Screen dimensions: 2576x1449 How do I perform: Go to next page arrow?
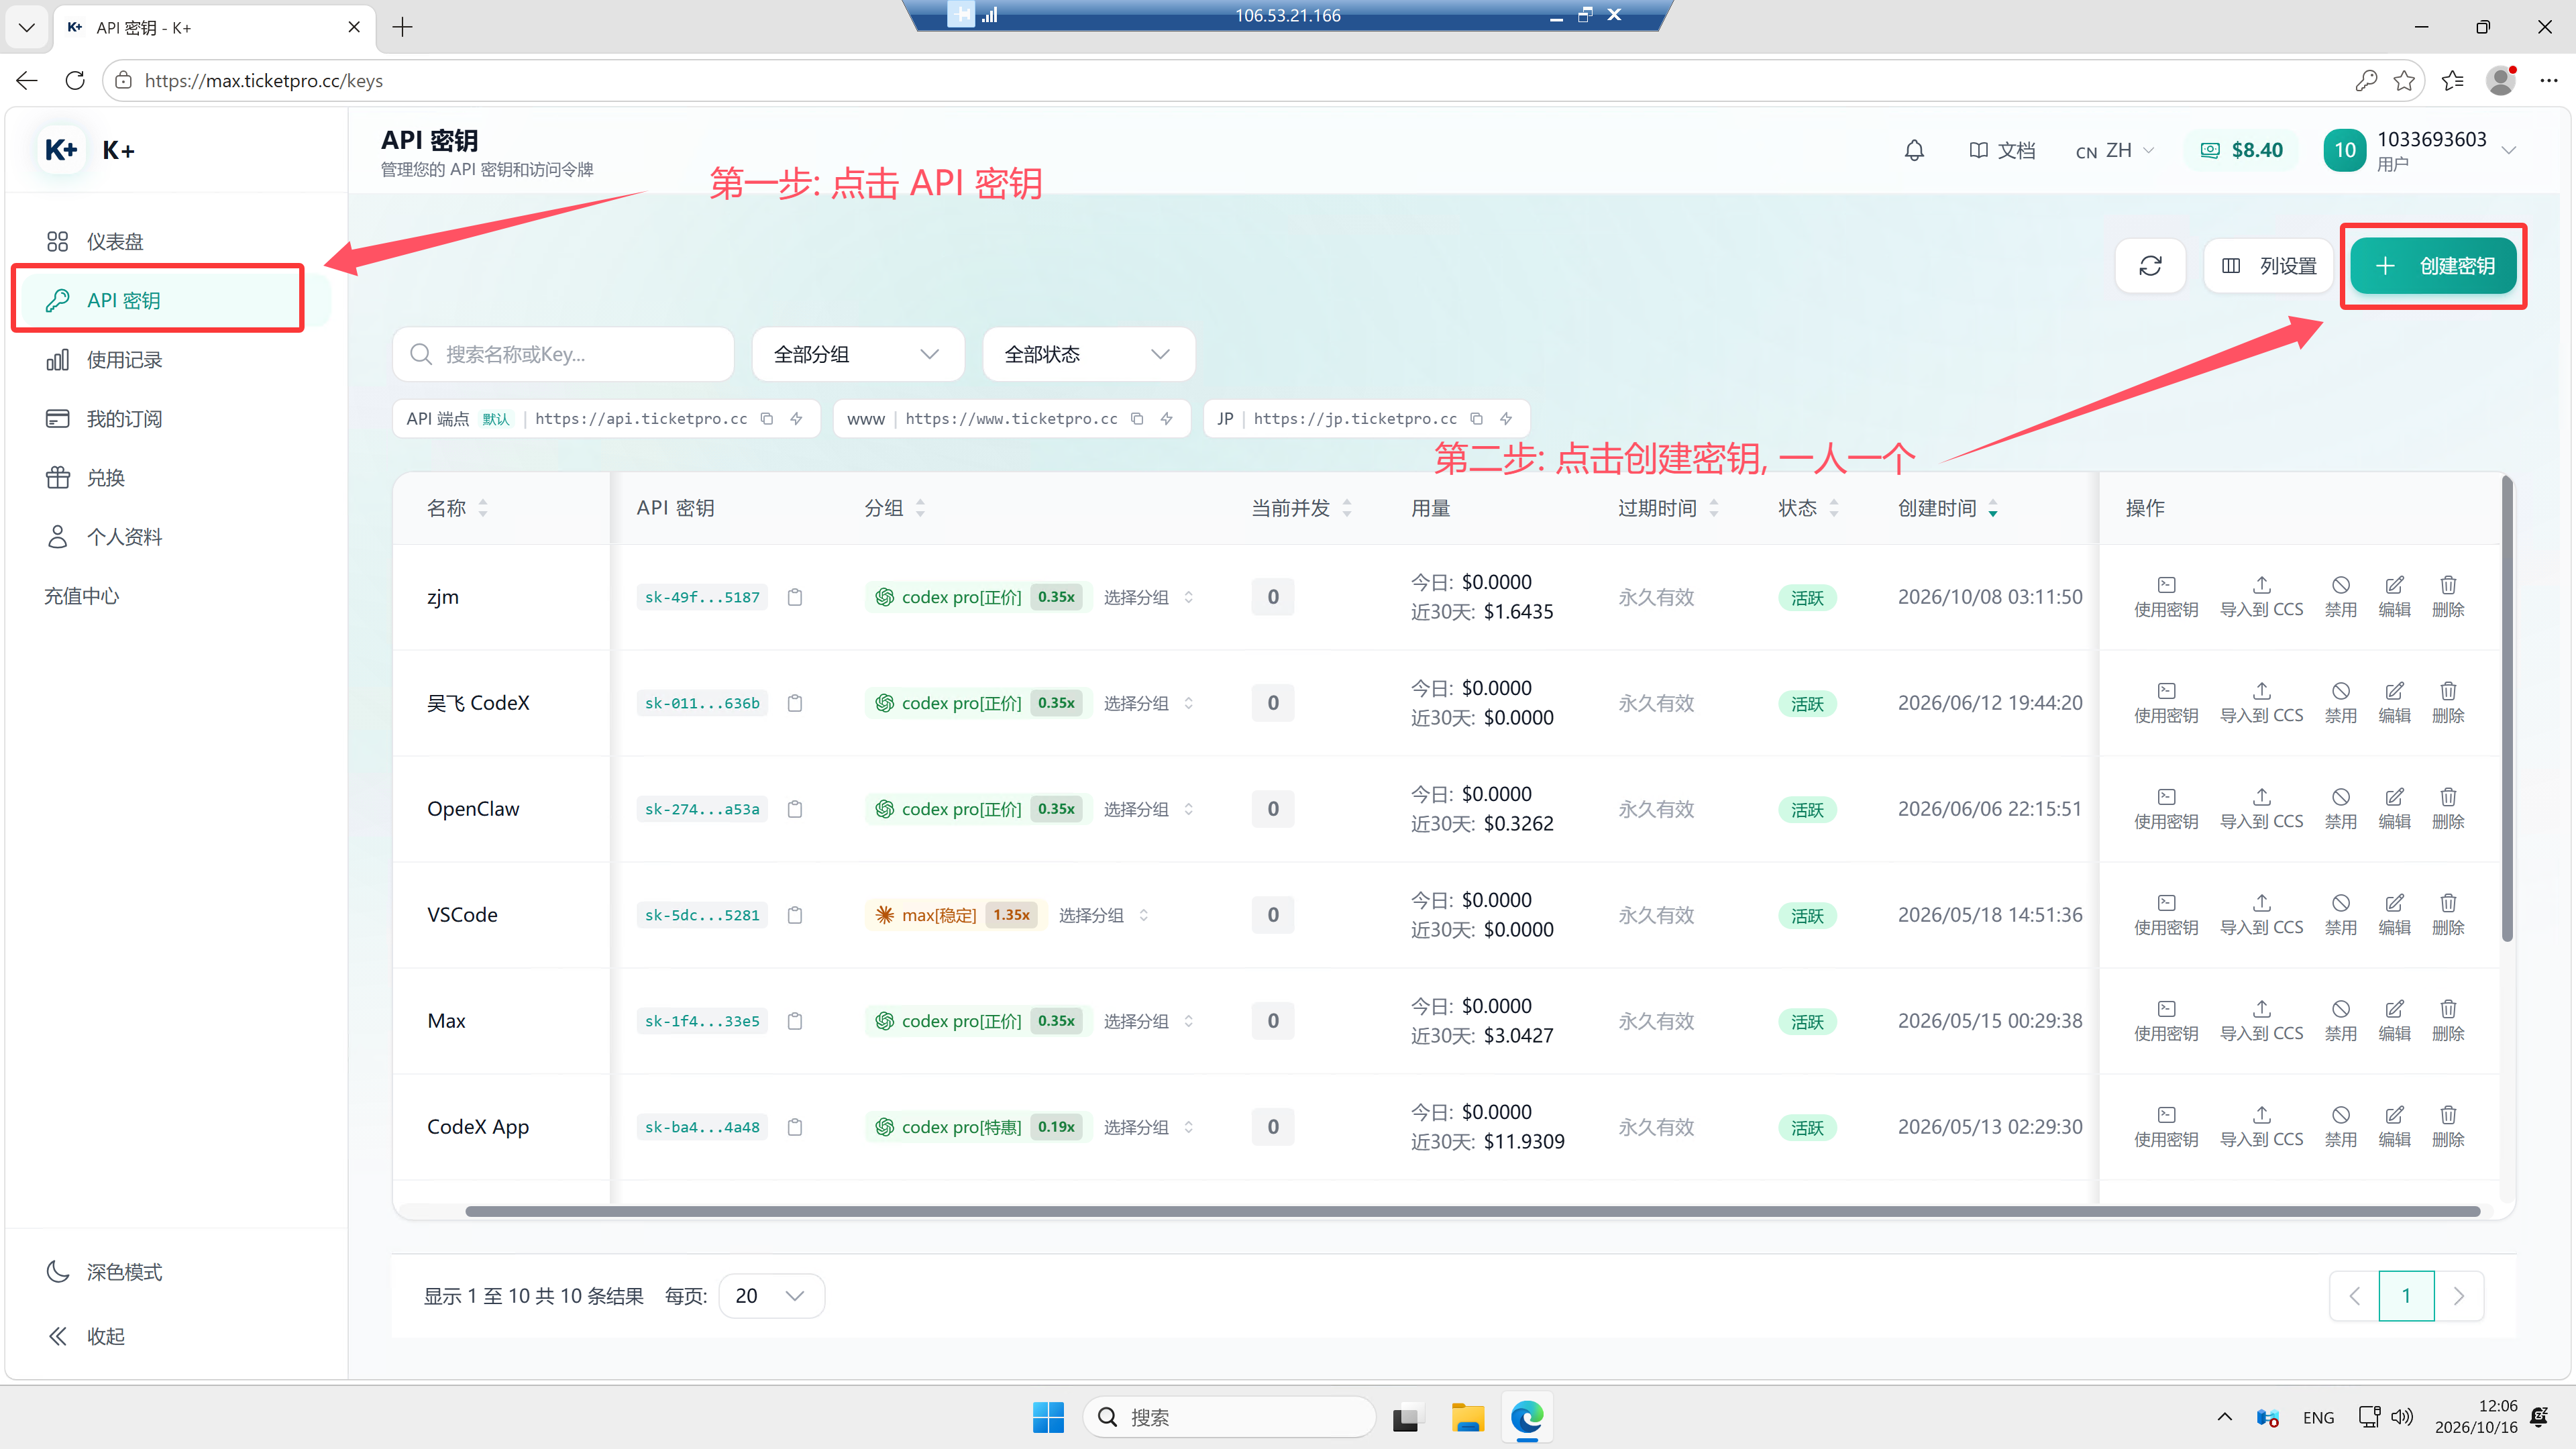pyautogui.click(x=2459, y=1296)
